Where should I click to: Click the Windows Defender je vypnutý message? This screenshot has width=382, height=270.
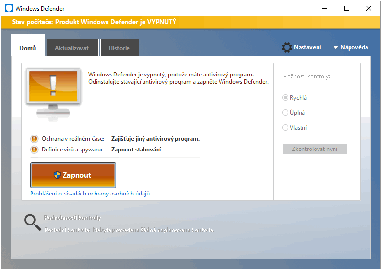coord(178,78)
